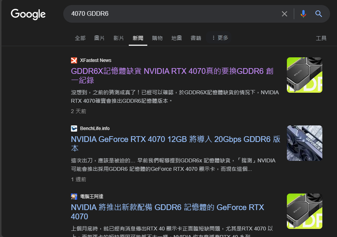This screenshot has width=337, height=237.
Task: Click the BenchLife article graphics card thumbnail
Action: click(304, 143)
